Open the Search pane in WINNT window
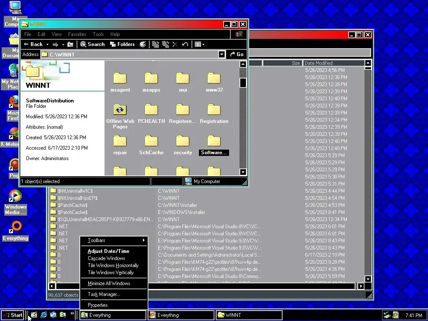This screenshot has width=428, height=321. coord(92,44)
